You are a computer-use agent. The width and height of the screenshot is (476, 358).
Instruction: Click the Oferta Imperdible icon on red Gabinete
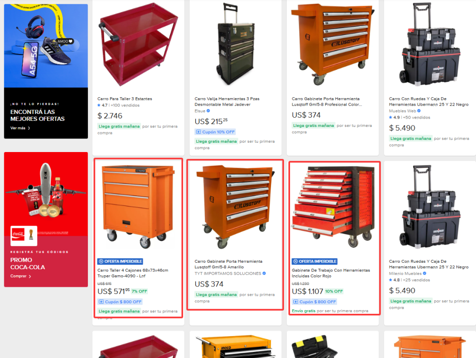point(295,261)
